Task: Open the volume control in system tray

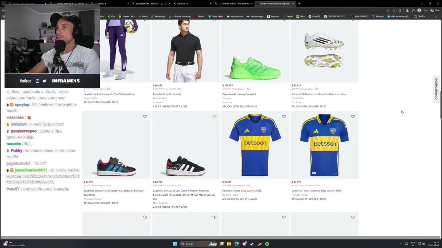Action: click(x=424, y=244)
